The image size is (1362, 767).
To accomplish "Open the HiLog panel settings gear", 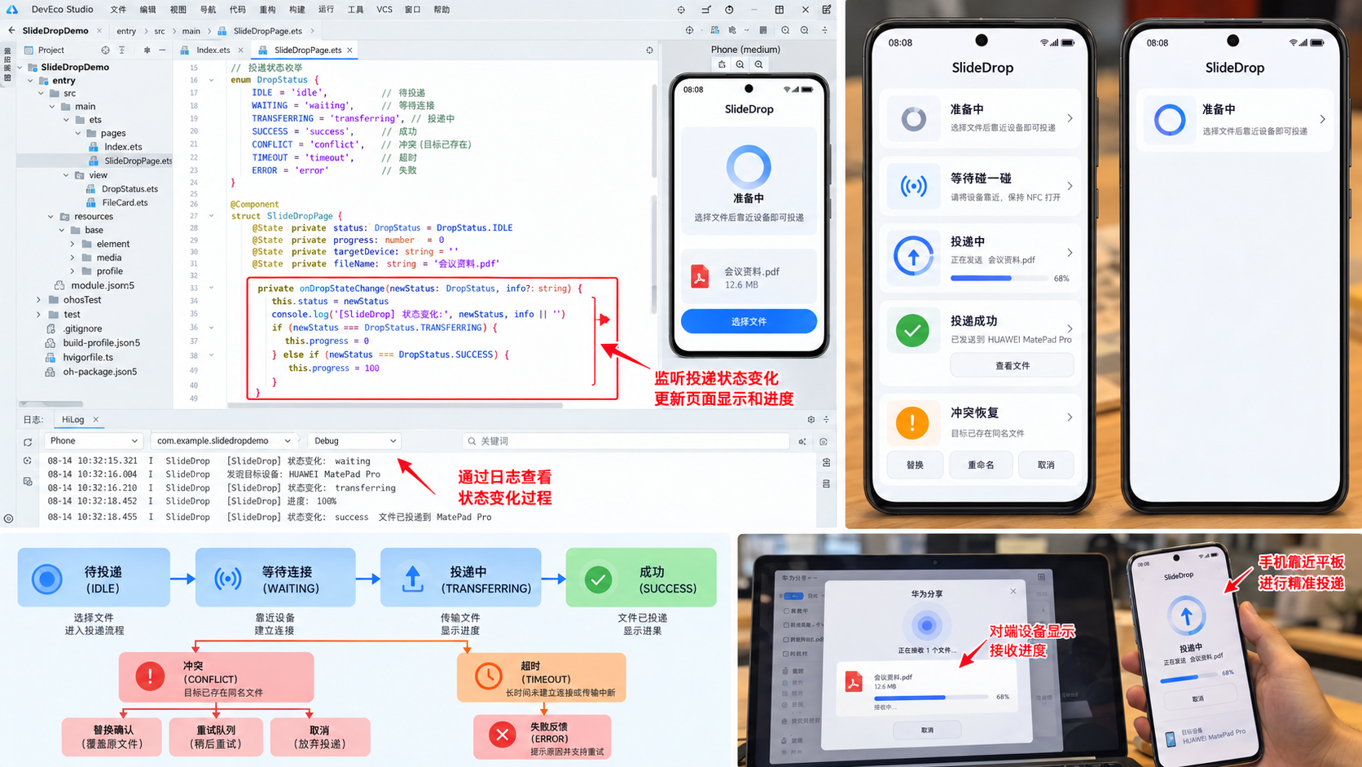I will click(x=811, y=420).
